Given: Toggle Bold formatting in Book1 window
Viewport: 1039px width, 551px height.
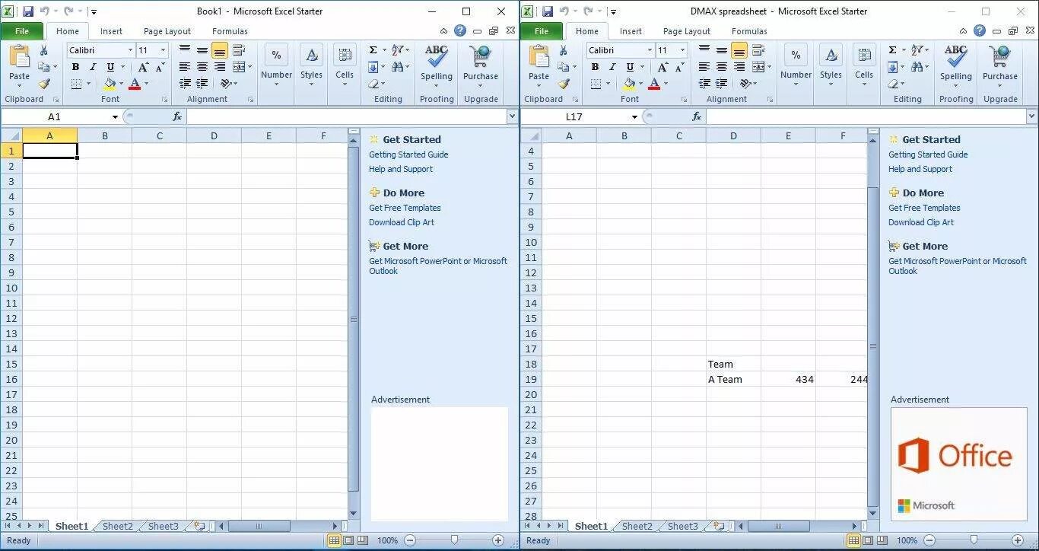Looking at the screenshot, I should click(x=75, y=67).
